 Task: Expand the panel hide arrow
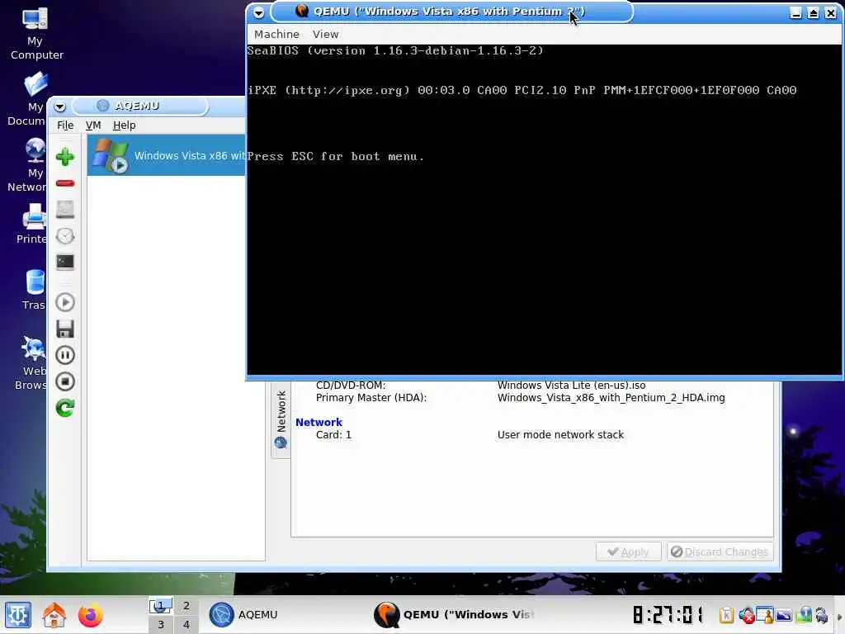839,617
